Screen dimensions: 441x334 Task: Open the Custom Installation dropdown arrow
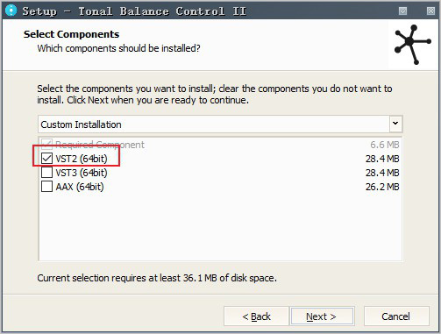(x=395, y=124)
